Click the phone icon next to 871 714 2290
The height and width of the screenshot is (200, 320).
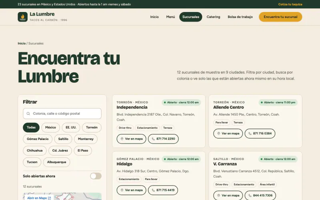(x=153, y=139)
